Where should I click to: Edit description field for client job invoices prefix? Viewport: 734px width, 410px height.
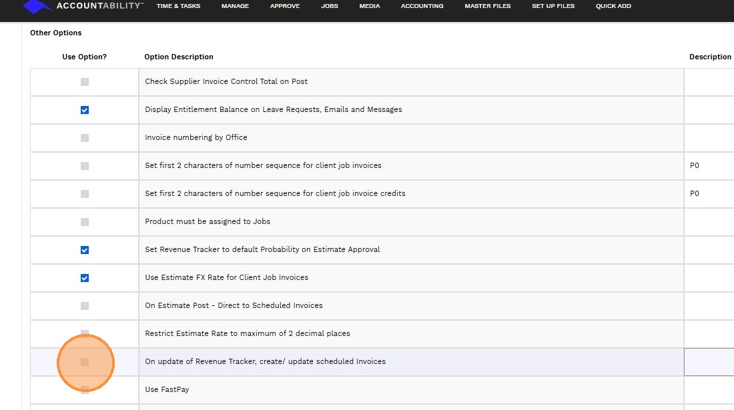click(x=710, y=166)
